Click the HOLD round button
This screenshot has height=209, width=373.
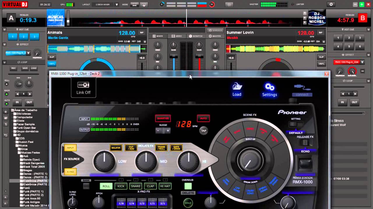pos(188,203)
